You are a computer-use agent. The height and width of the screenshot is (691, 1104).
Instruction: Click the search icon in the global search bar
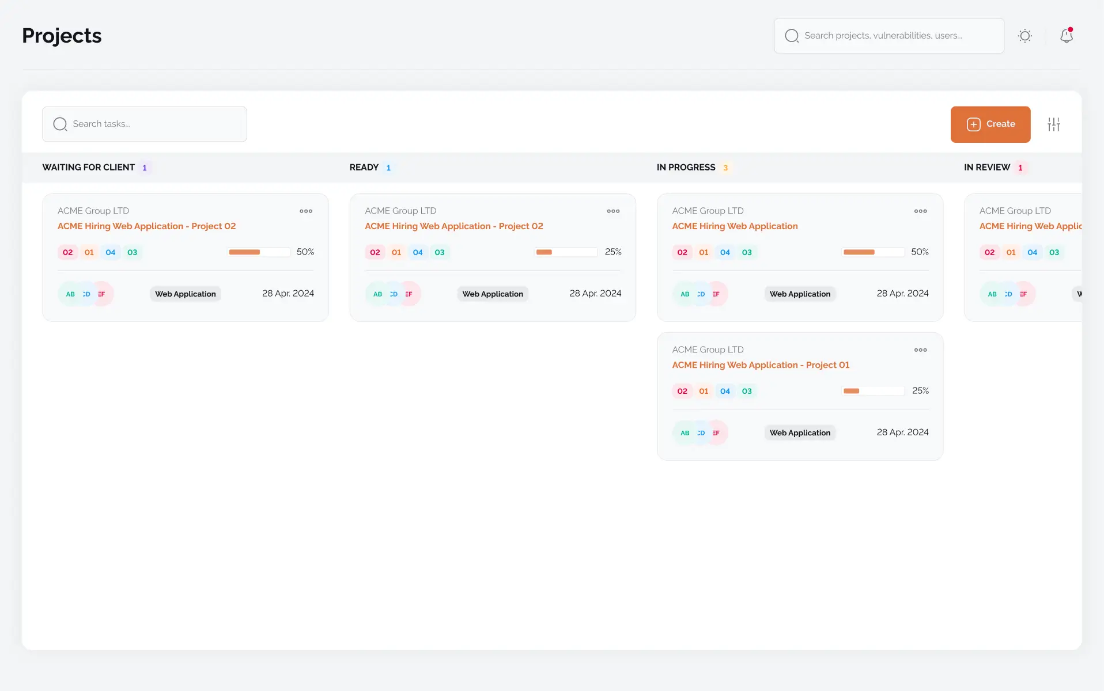click(792, 36)
